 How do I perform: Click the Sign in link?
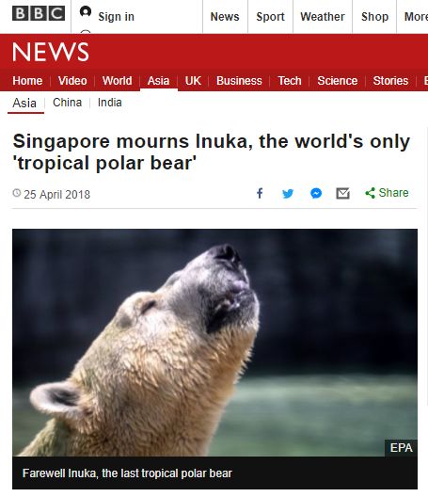coord(116,17)
